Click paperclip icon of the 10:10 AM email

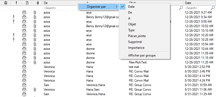[x=35, y=31]
